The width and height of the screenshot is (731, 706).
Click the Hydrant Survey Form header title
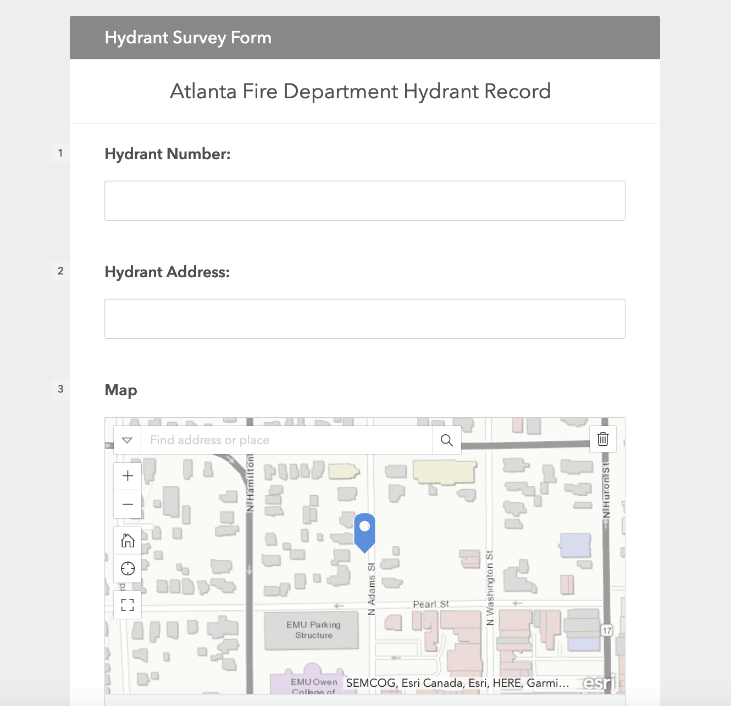[188, 38]
